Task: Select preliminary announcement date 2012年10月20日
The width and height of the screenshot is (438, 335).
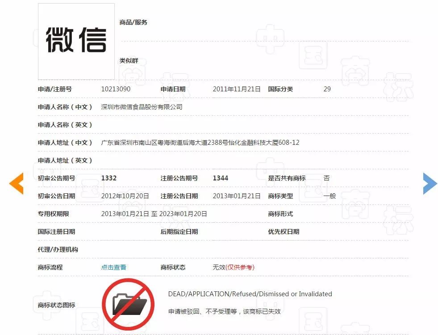Action: tap(125, 196)
